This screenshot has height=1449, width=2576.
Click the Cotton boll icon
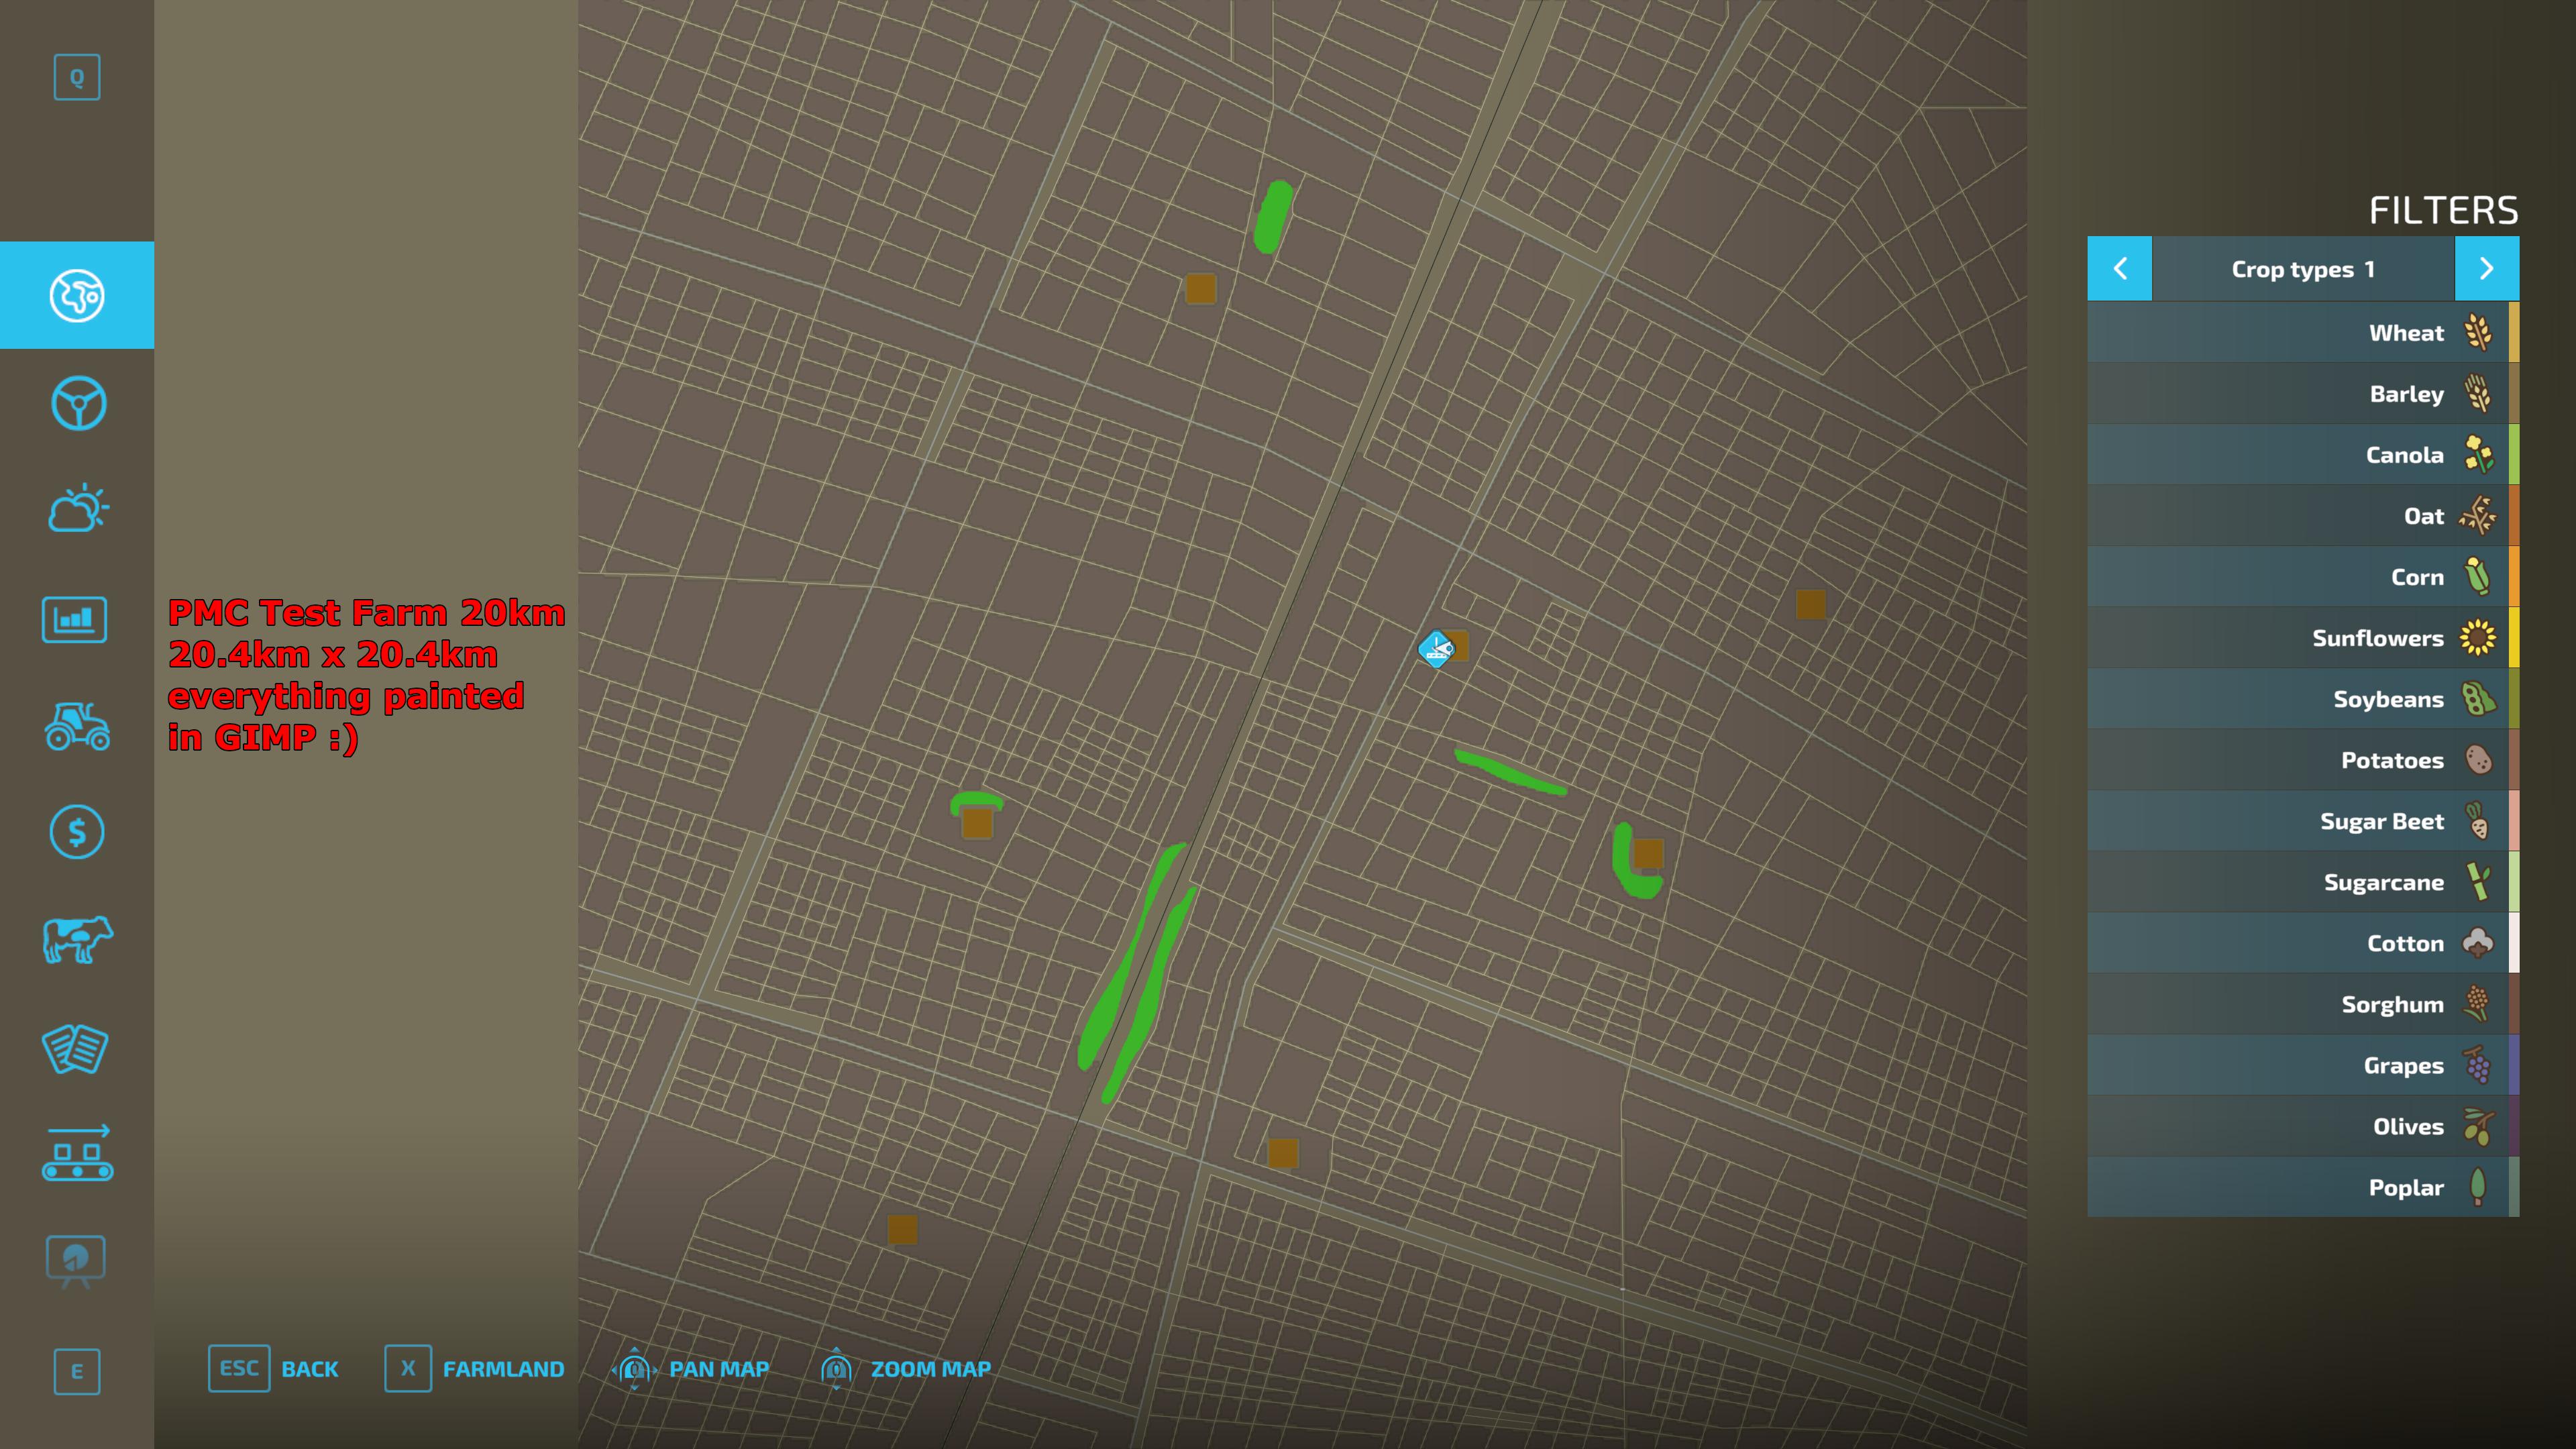[x=2478, y=943]
